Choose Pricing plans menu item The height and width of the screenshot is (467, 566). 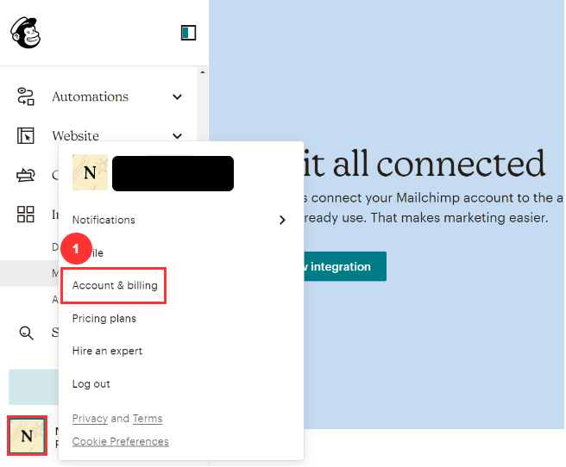tap(104, 318)
